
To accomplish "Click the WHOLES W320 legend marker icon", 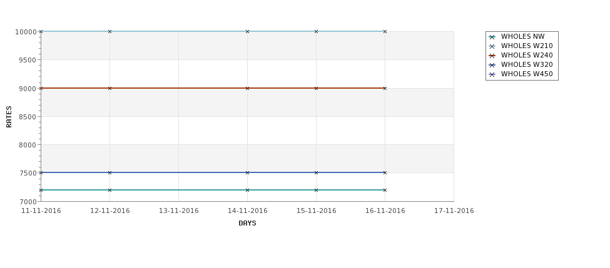I will pos(492,65).
